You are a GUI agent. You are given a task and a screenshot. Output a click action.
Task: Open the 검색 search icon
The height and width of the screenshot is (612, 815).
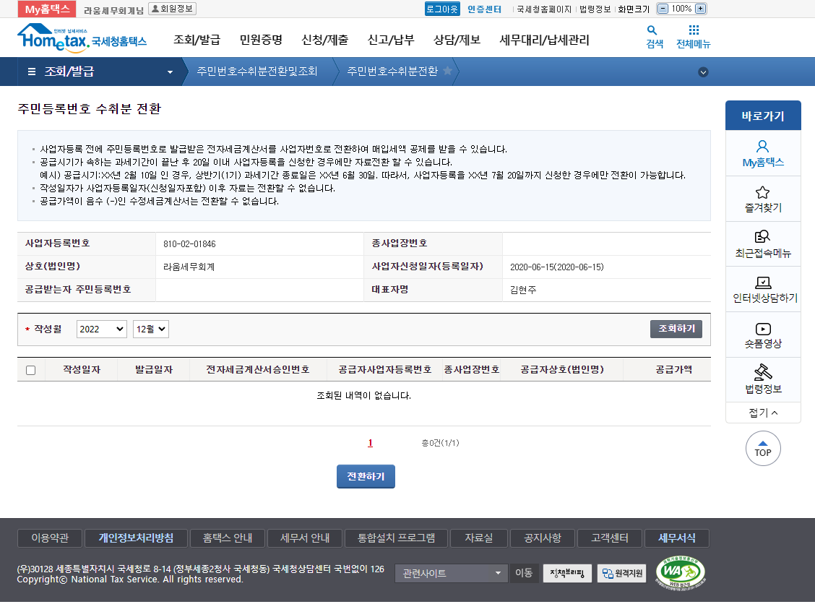(652, 38)
